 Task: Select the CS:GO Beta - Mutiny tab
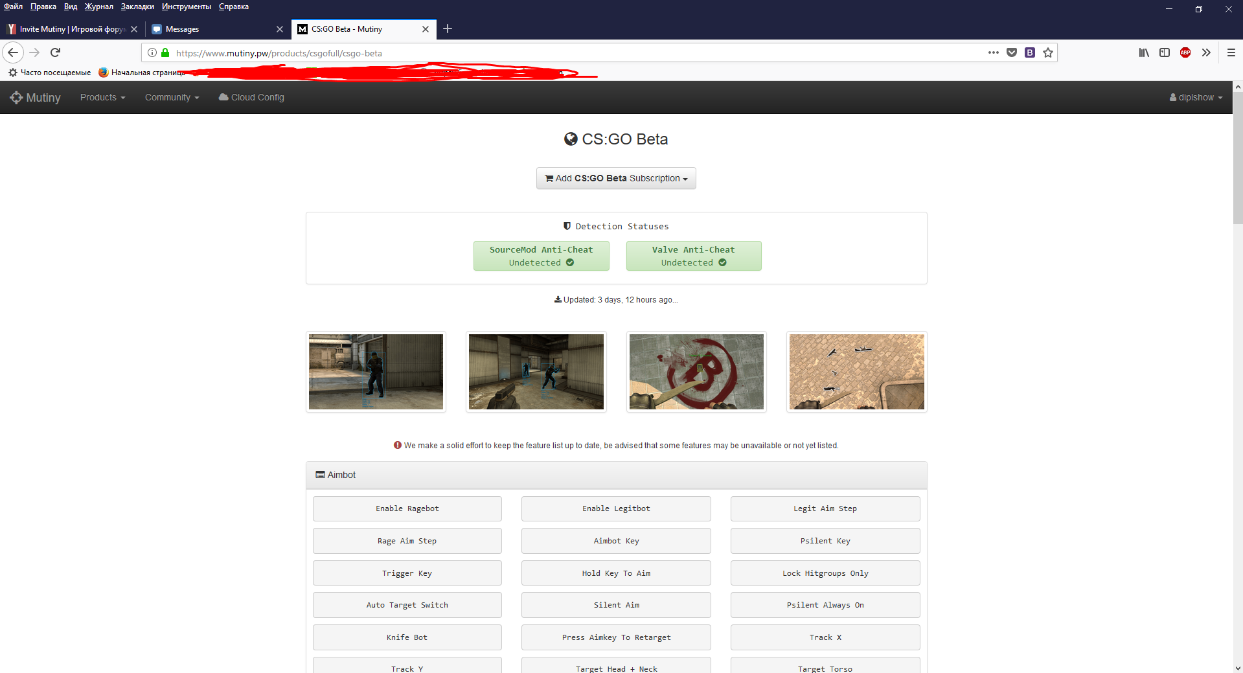[x=364, y=29]
